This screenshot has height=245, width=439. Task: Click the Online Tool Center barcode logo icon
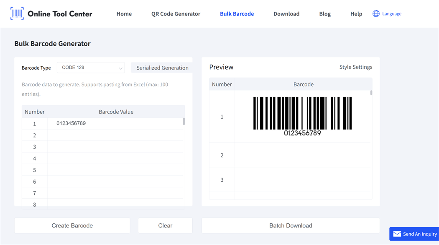coord(17,13)
